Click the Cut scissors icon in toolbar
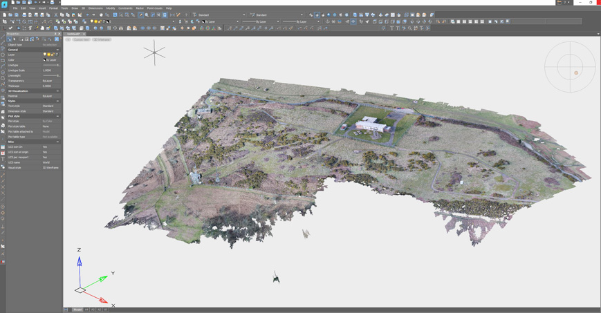 pos(56,15)
